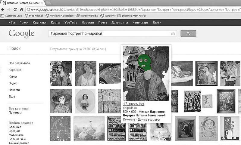Click Другие размеры link in preview

[x=149, y=120]
